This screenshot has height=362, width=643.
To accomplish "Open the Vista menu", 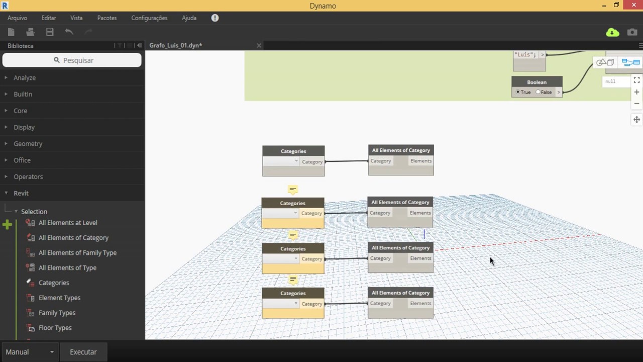I will click(76, 18).
